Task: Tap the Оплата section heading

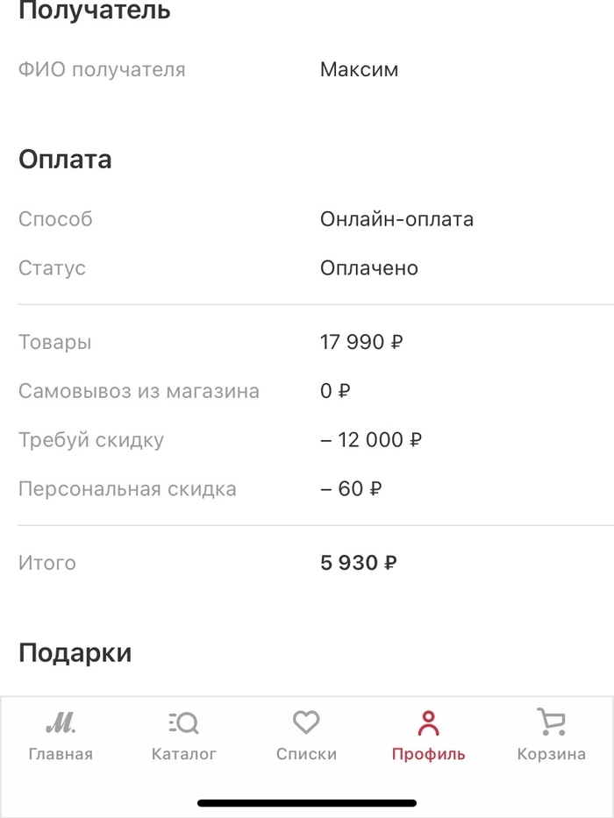Action: 65,160
